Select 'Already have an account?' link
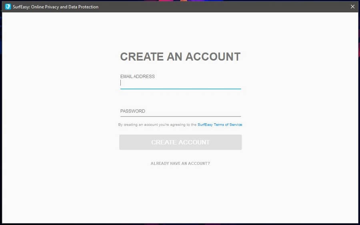 180,164
